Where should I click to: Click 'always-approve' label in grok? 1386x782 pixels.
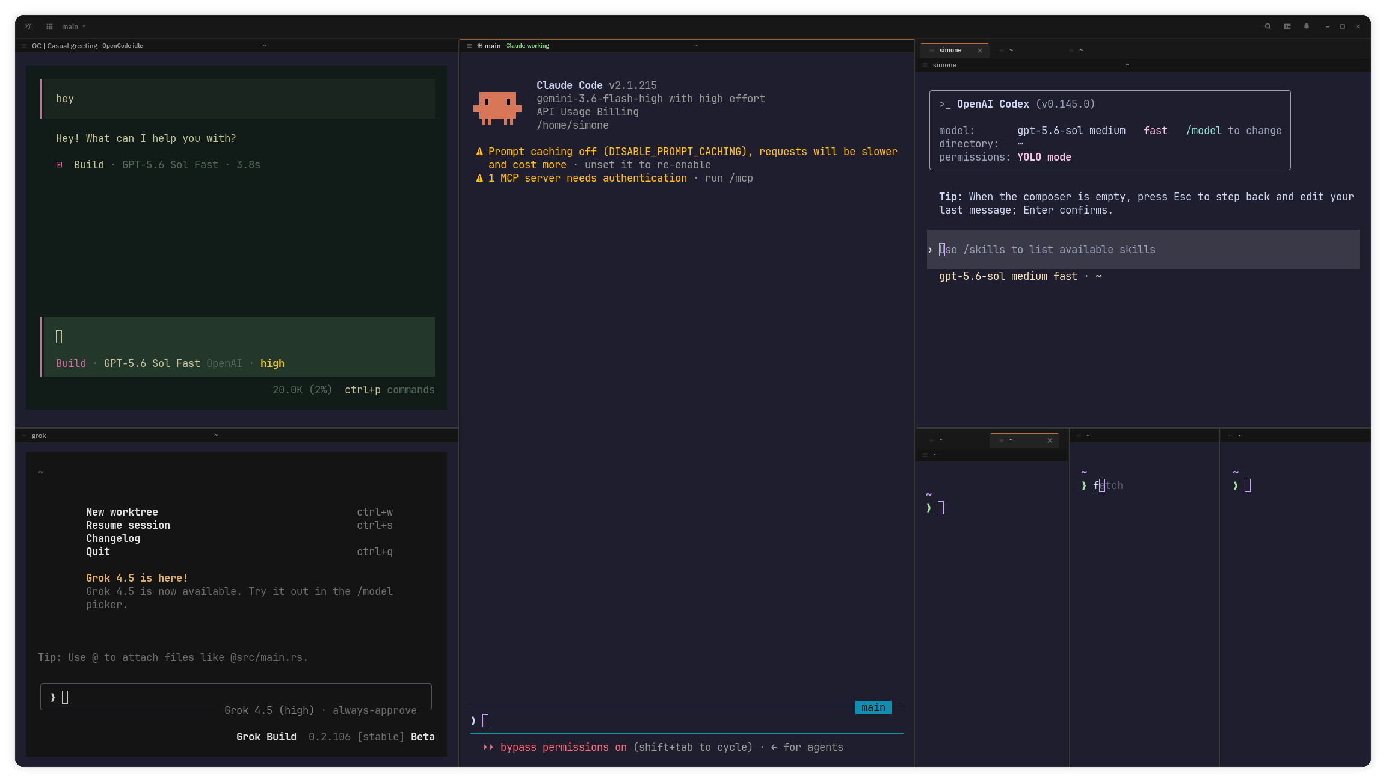[x=375, y=710]
